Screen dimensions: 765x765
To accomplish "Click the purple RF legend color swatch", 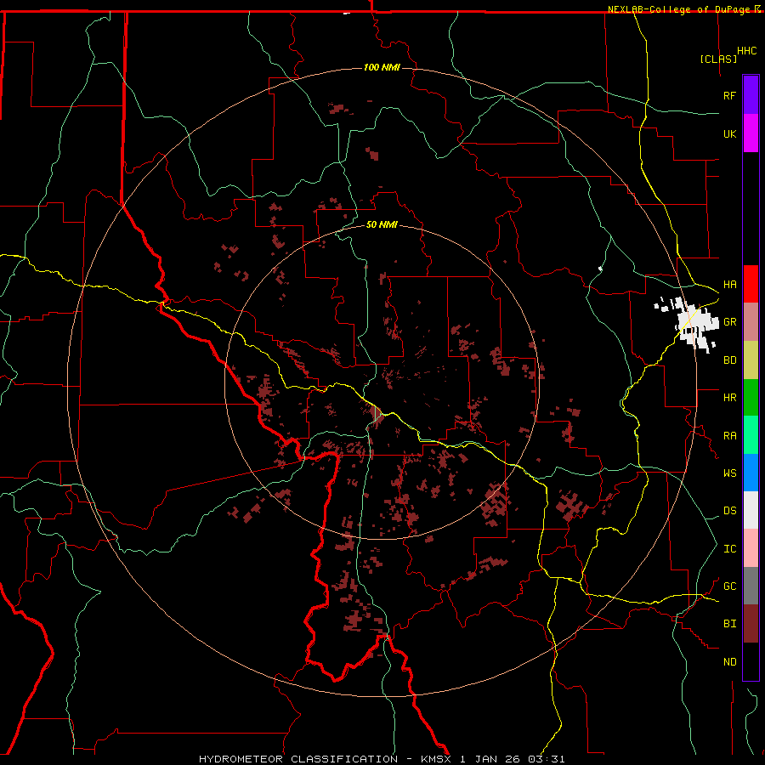I will point(751,95).
